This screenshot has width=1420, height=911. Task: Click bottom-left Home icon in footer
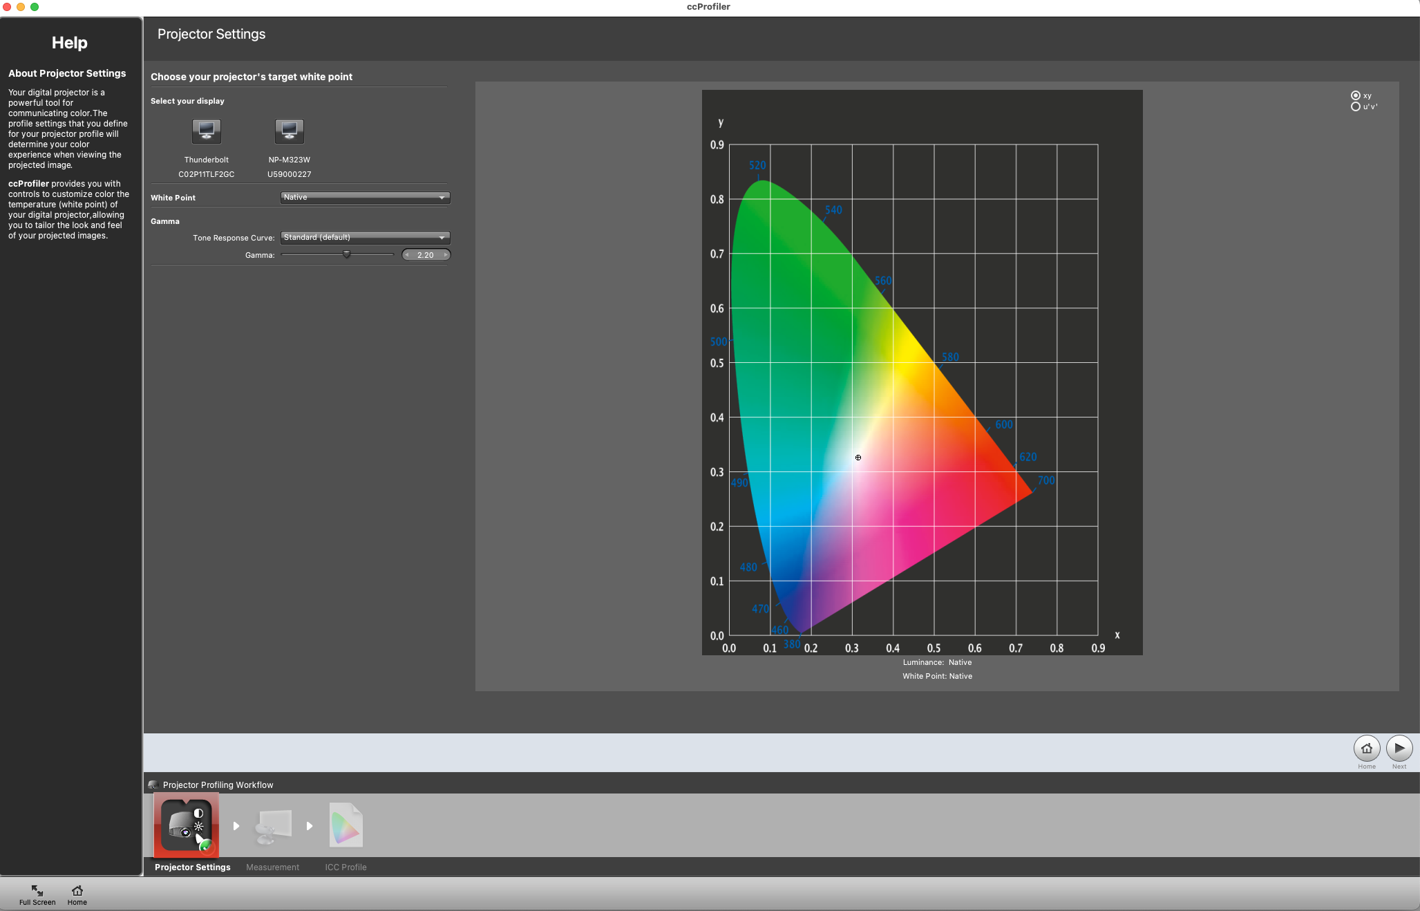77,890
